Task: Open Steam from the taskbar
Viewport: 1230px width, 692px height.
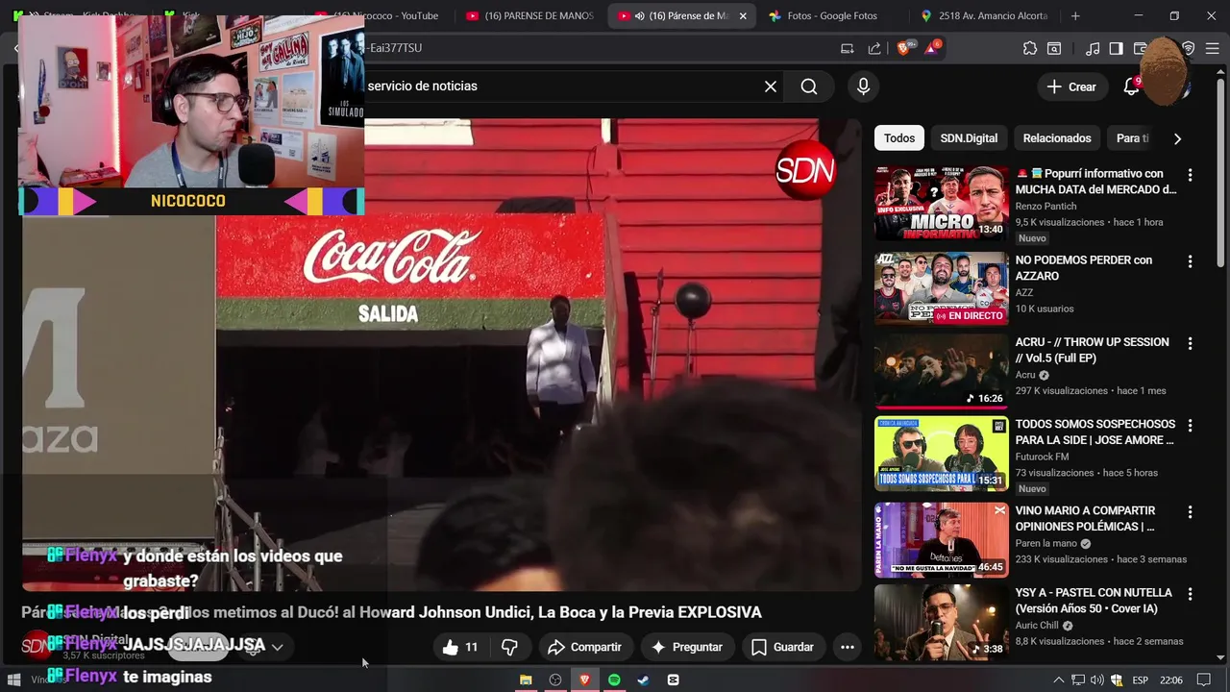Action: (x=643, y=680)
